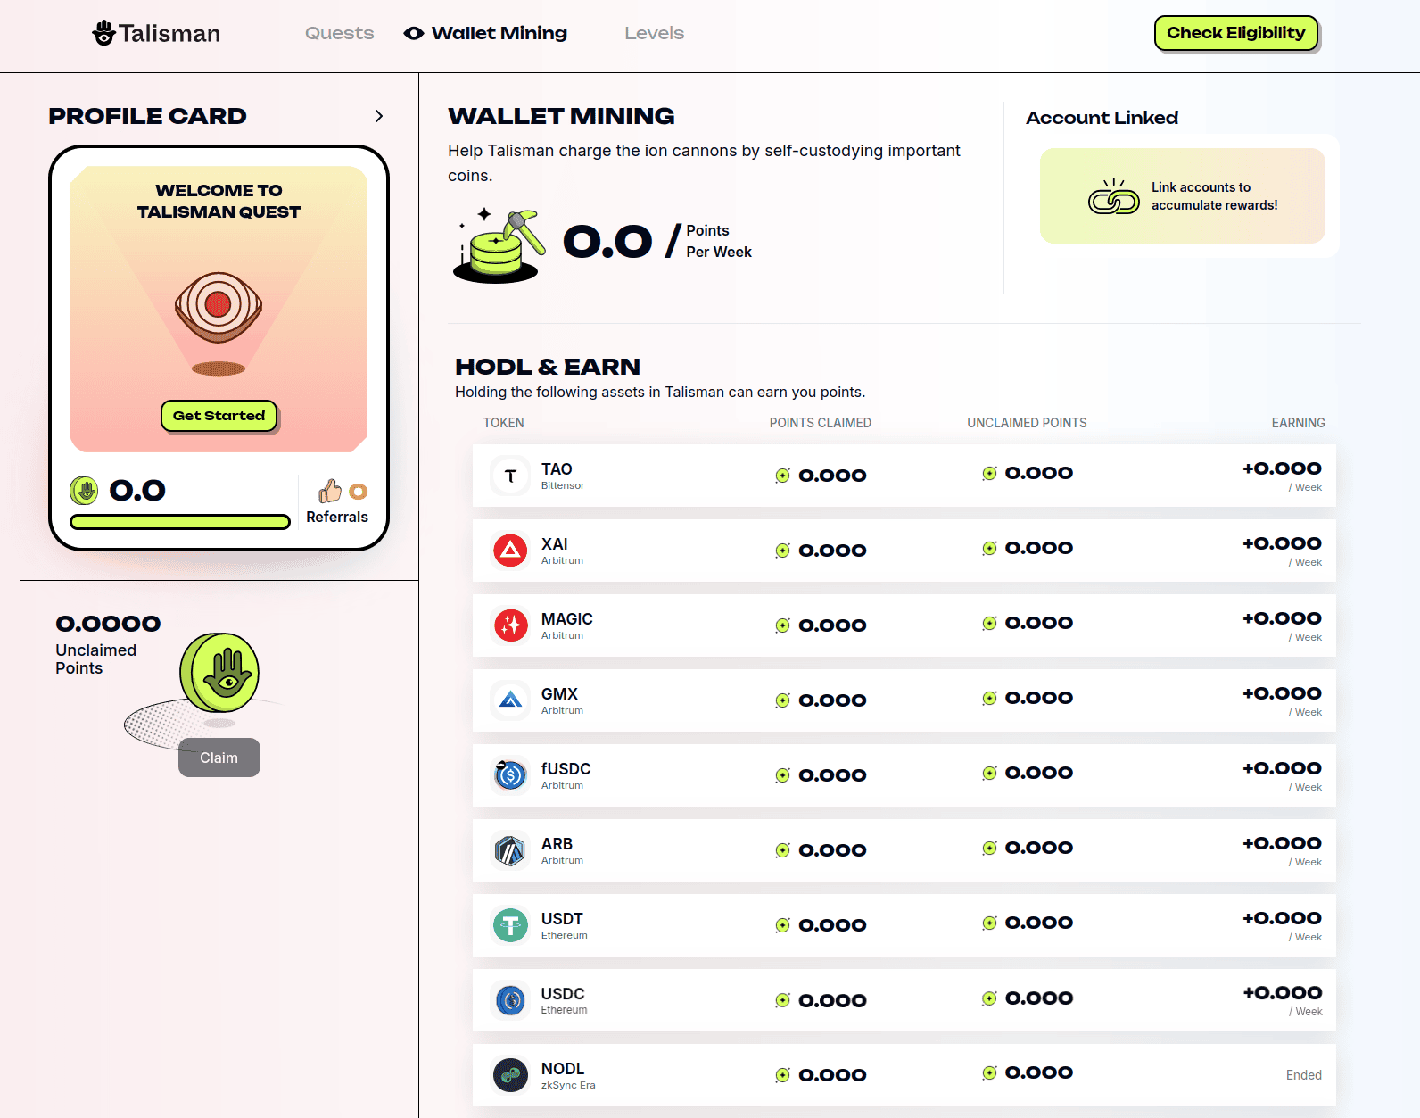Click the ARB token icon
The image size is (1420, 1118).
(x=510, y=850)
